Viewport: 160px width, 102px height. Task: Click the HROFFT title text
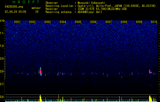tap(26, 2)
